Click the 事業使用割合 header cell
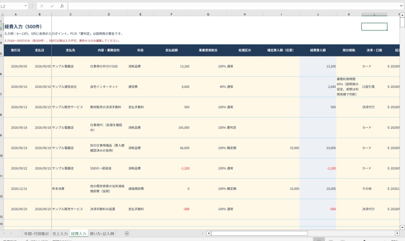 tap(208, 50)
